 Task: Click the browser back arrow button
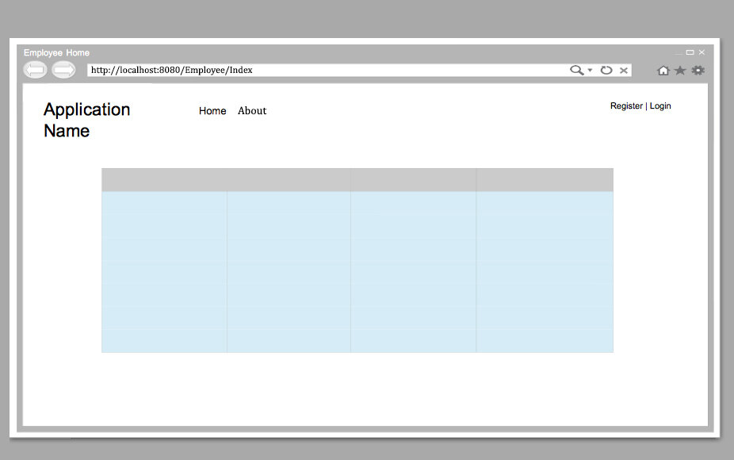click(x=35, y=71)
